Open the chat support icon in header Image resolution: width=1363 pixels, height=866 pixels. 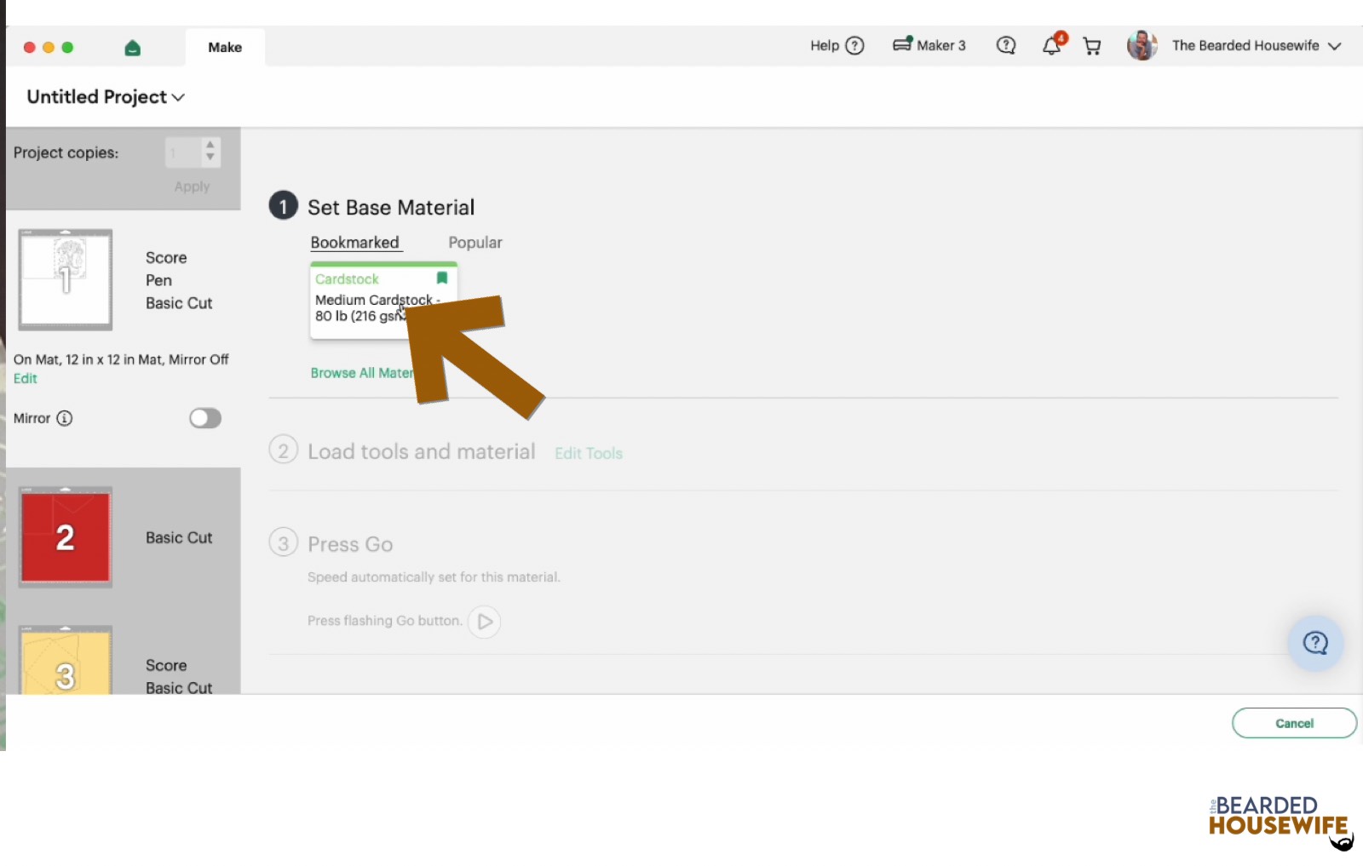[x=1006, y=46]
